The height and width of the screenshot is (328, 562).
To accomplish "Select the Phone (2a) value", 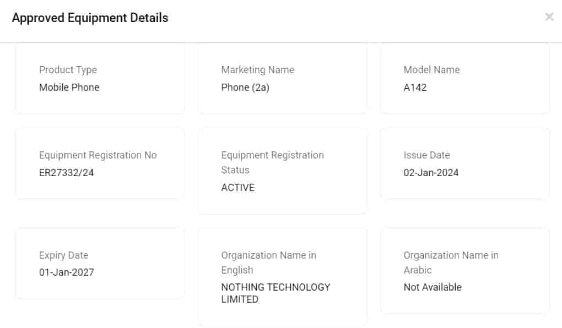I will 245,88.
